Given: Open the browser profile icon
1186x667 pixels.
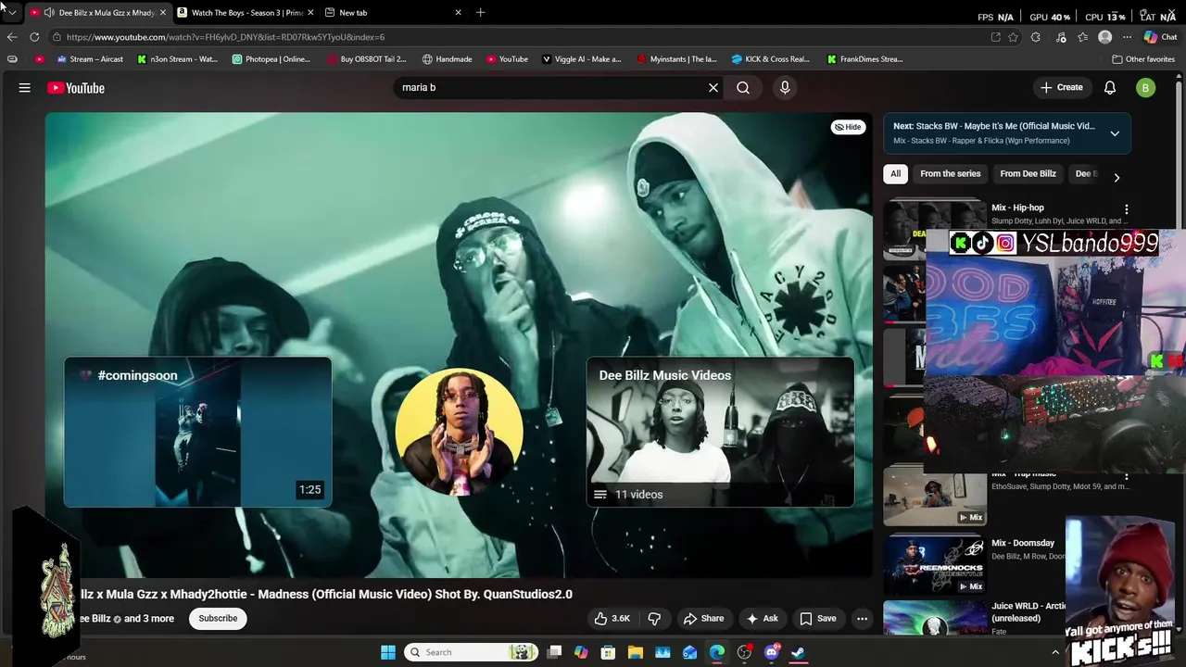Looking at the screenshot, I should (1104, 37).
